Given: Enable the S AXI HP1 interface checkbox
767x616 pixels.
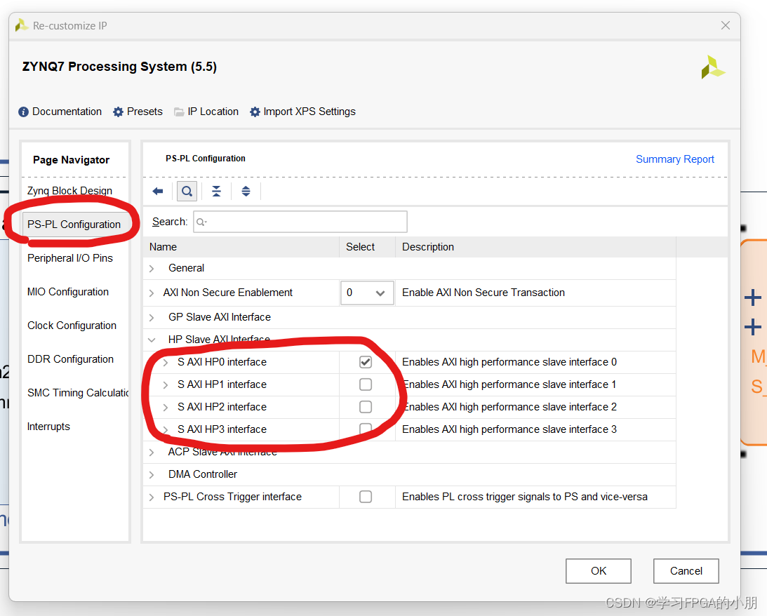Looking at the screenshot, I should point(366,384).
